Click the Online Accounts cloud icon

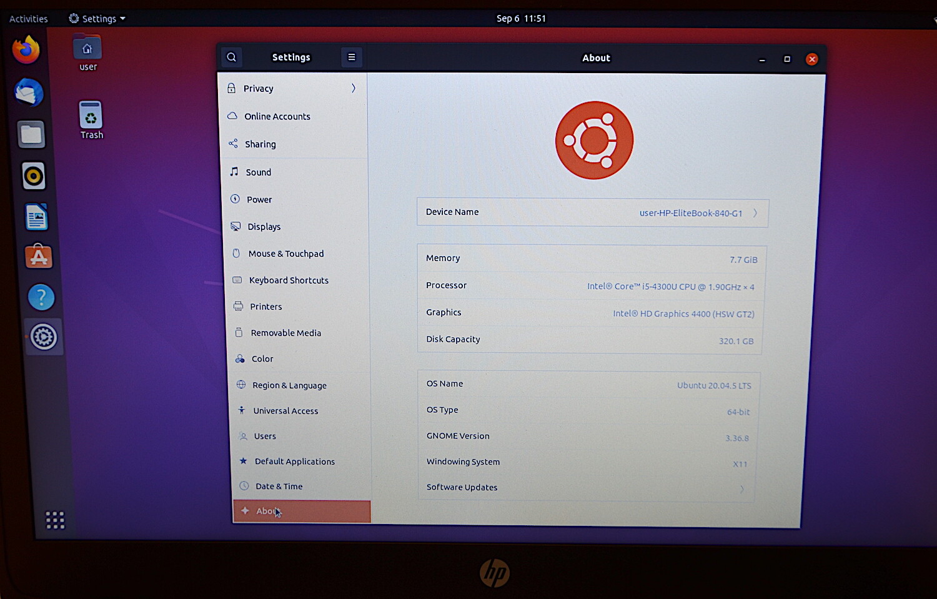232,116
